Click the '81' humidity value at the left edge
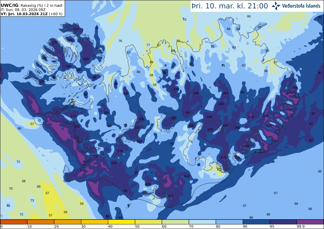The height and width of the screenshot is (229, 324). tap(8, 206)
